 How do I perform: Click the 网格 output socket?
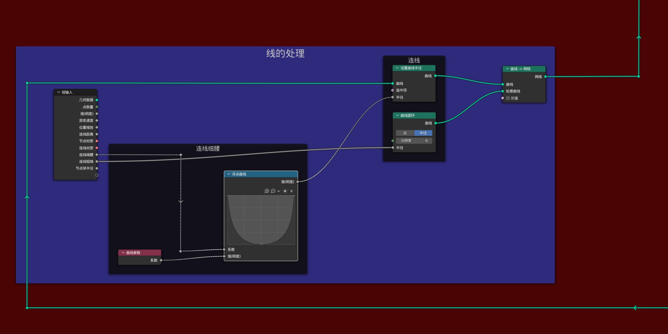545,77
